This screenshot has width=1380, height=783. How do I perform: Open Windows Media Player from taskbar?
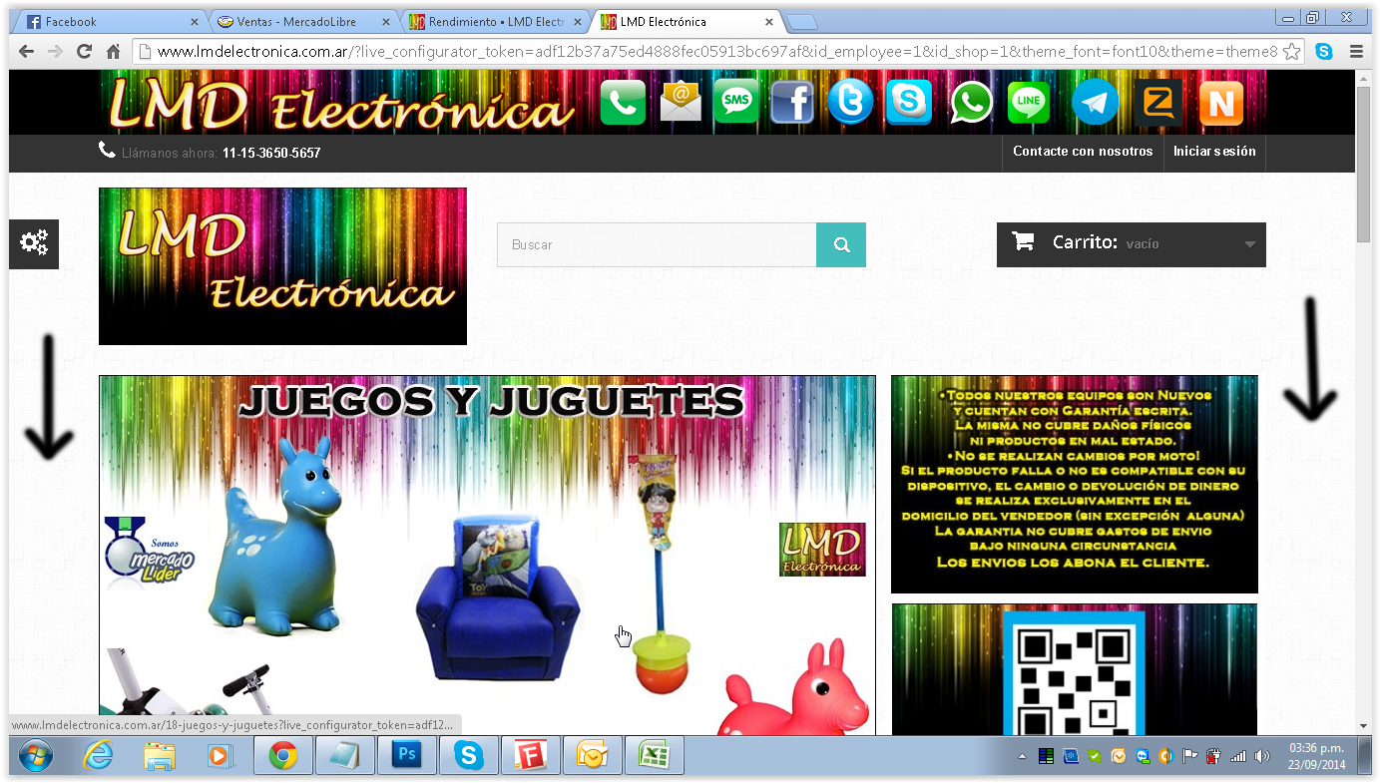pyautogui.click(x=221, y=756)
